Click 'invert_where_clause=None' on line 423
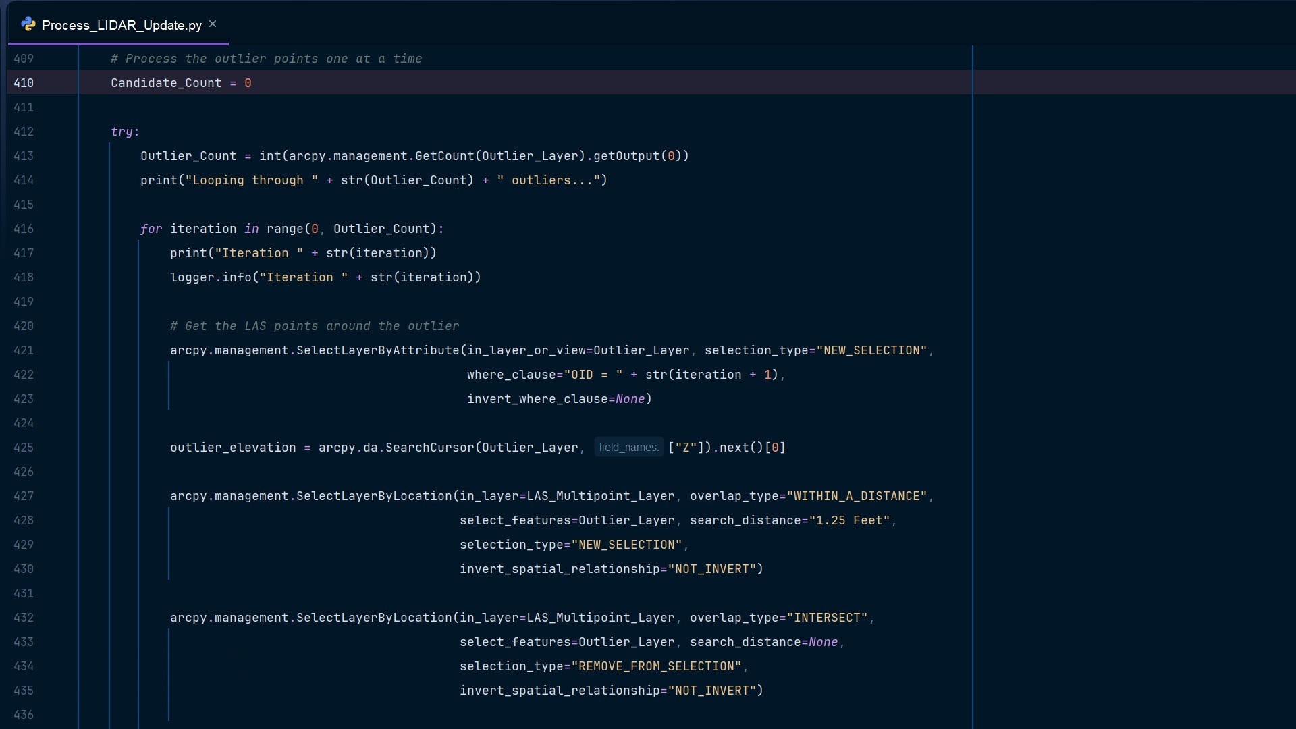The width and height of the screenshot is (1296, 729). 556,399
